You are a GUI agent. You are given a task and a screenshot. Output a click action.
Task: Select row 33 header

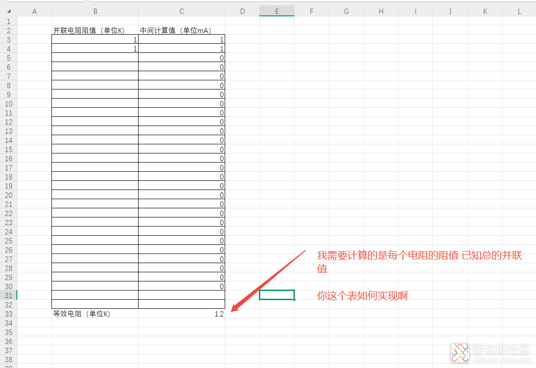coord(9,314)
